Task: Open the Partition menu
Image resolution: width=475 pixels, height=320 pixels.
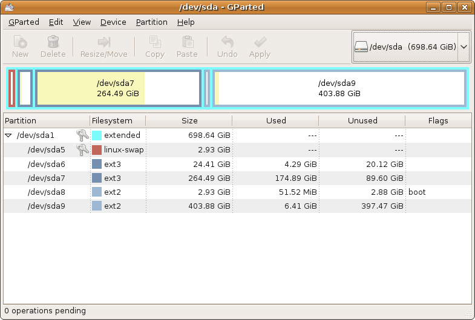Action: (x=151, y=22)
